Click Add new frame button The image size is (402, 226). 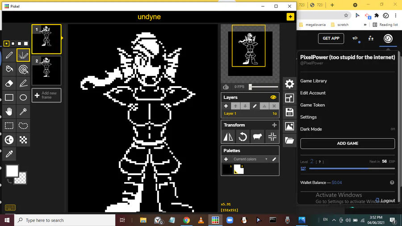click(x=46, y=95)
